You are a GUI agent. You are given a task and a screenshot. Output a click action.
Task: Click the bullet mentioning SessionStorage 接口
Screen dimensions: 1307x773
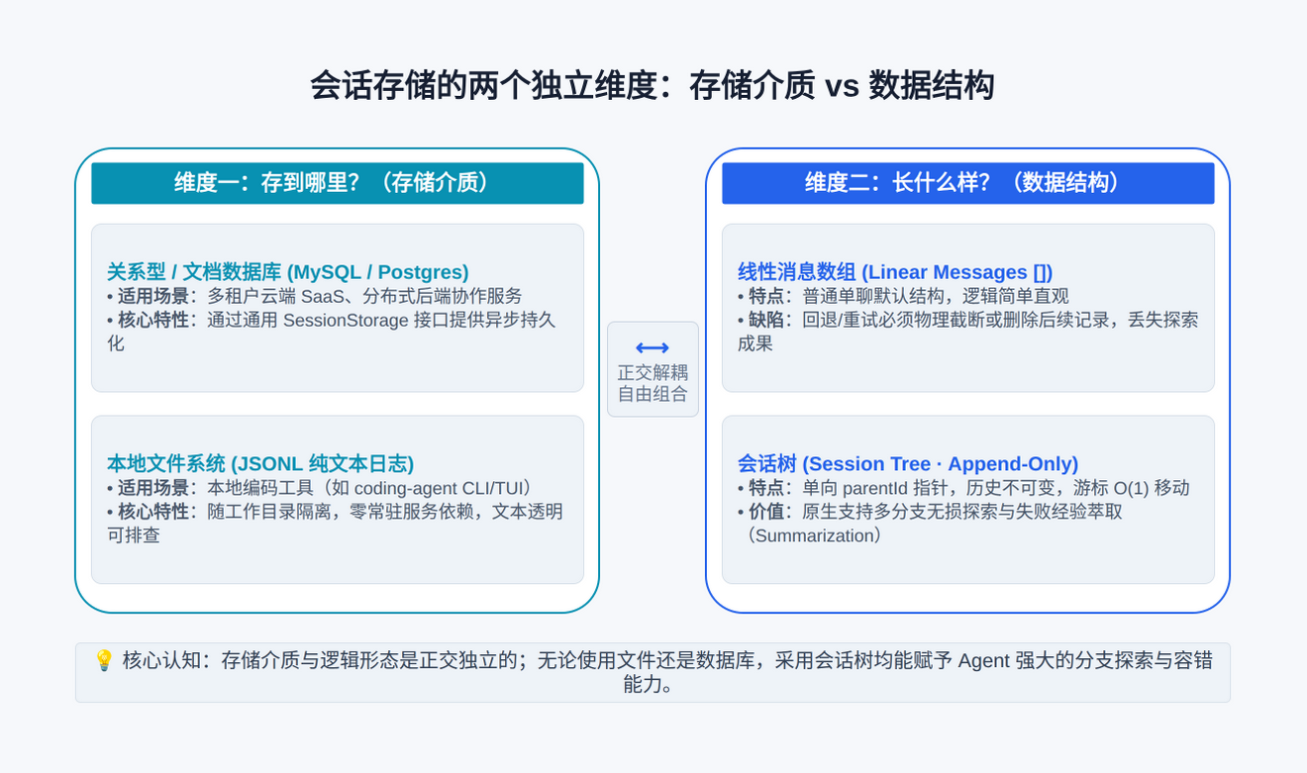[332, 332]
